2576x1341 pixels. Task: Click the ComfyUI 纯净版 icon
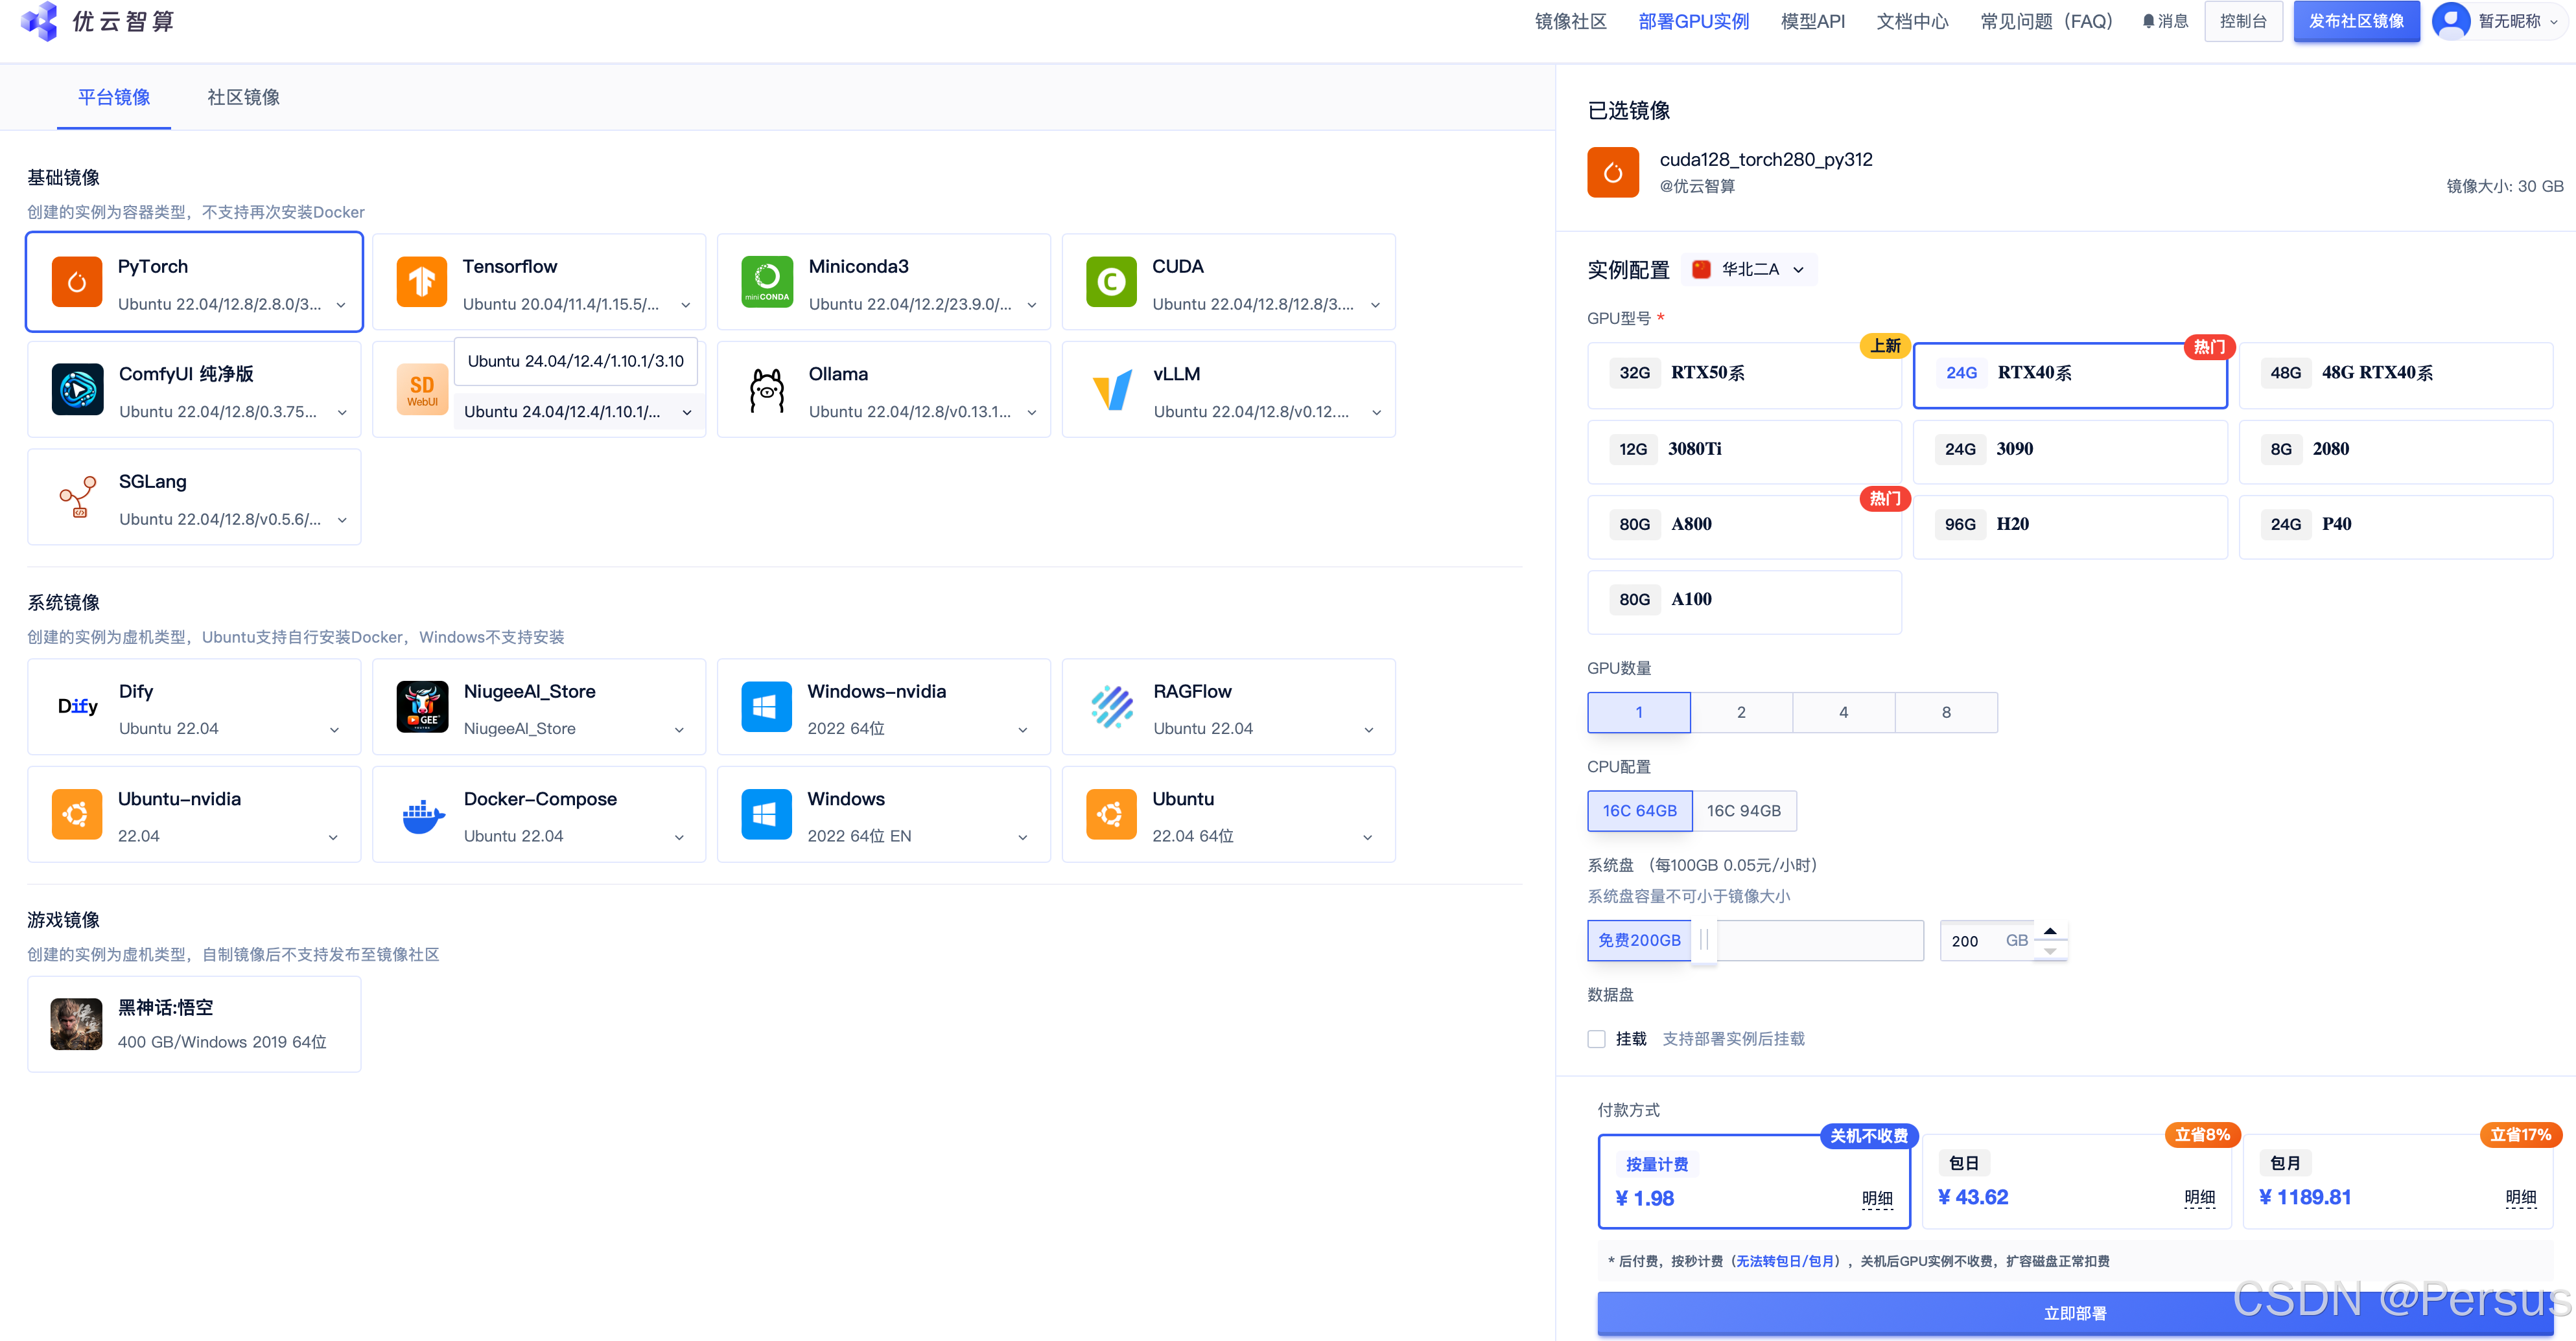[77, 390]
